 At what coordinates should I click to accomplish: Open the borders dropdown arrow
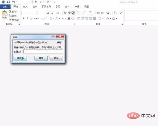[x=117, y=19]
